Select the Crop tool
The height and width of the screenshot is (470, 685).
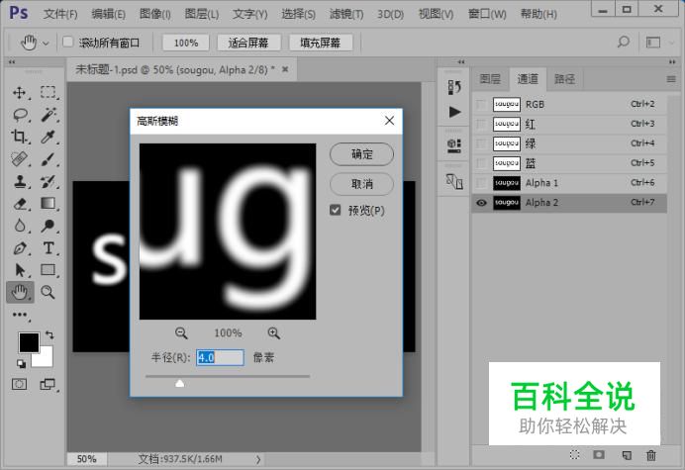(19, 137)
